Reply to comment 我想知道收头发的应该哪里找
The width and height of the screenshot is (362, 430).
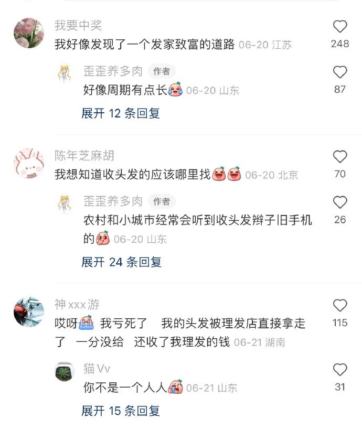132,175
